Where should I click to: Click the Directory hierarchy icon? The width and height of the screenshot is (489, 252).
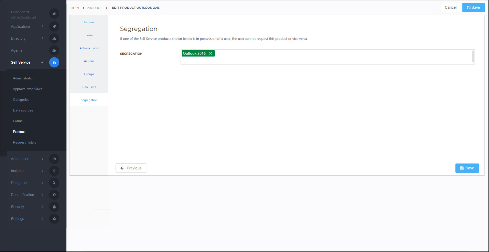[x=54, y=39]
